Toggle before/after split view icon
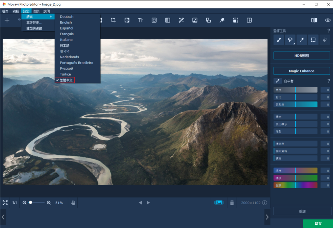Screen dimensions: 333x228 [314, 20]
